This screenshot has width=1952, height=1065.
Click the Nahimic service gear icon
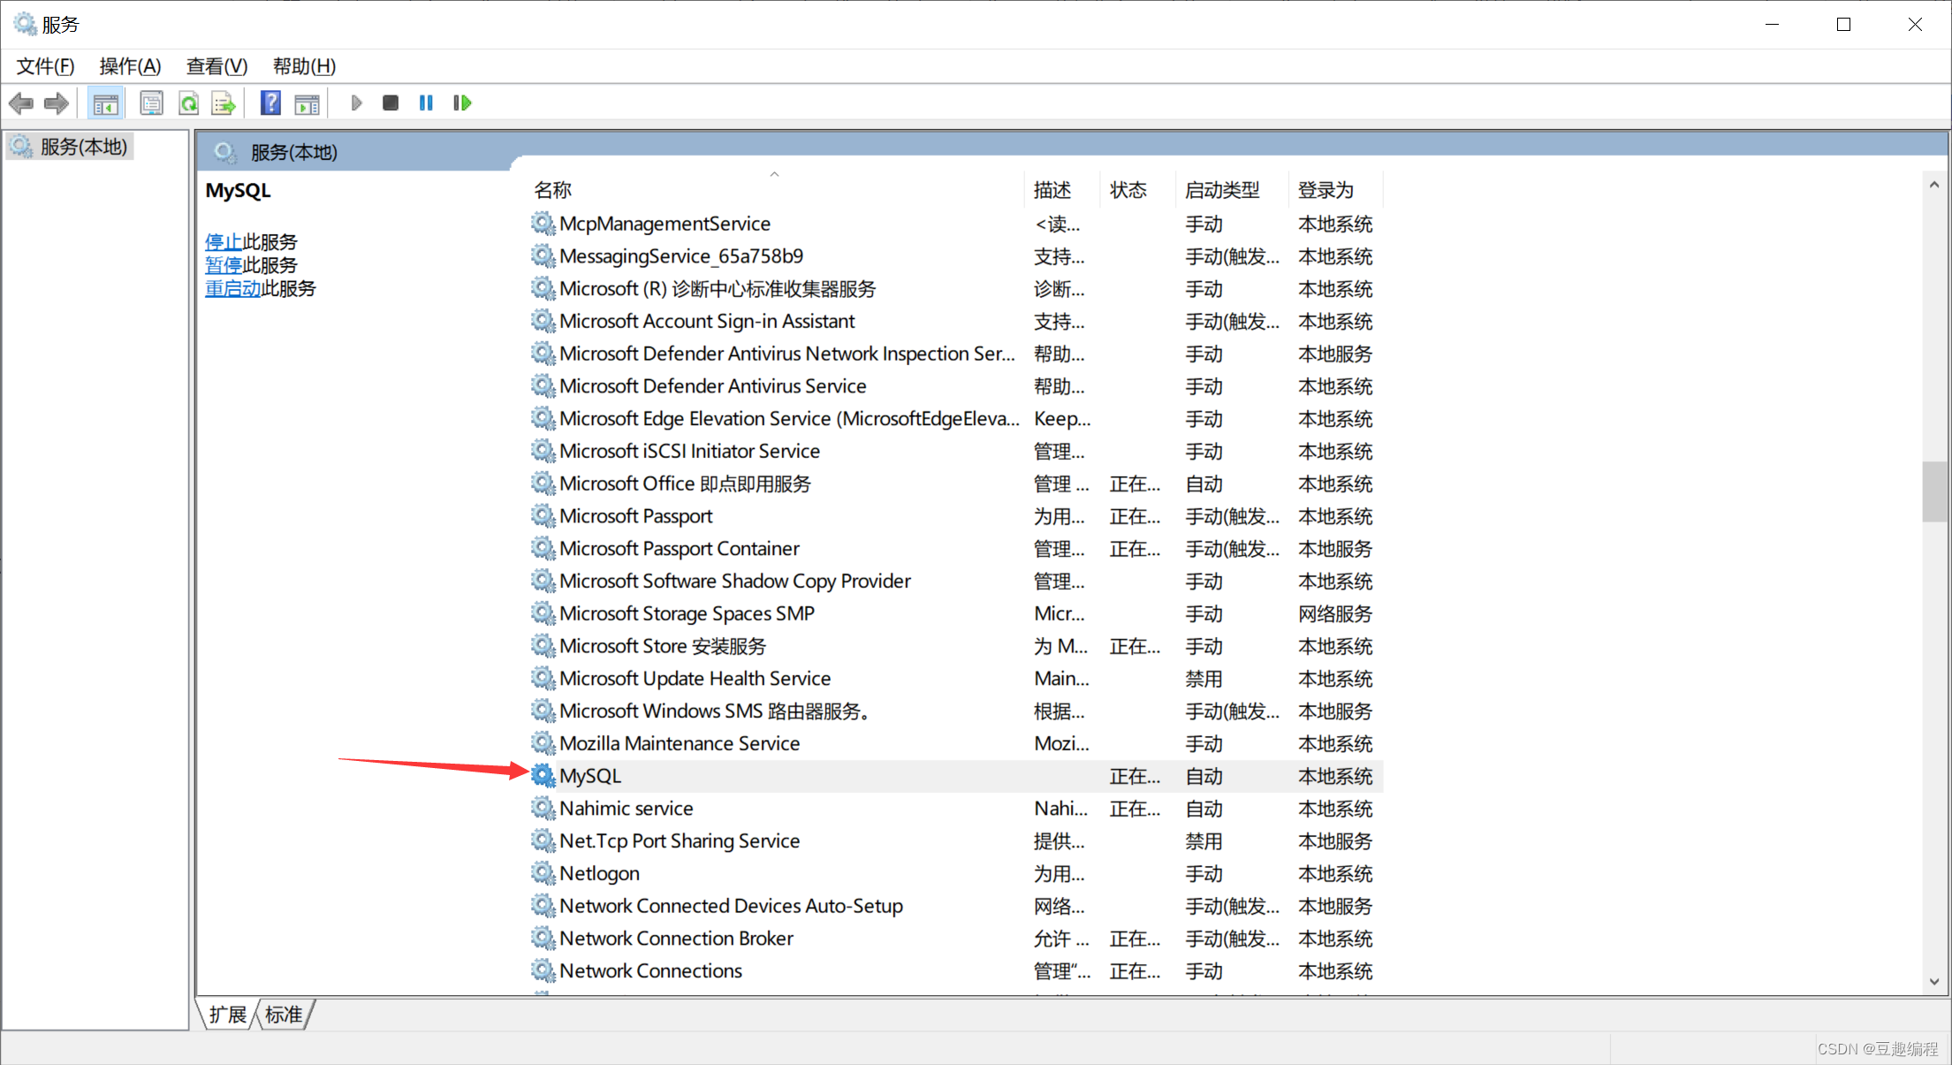[x=543, y=809]
